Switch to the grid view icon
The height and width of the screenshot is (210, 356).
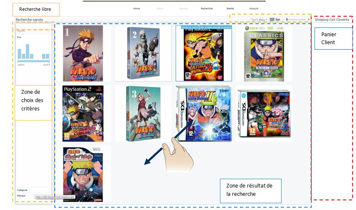(x=272, y=20)
